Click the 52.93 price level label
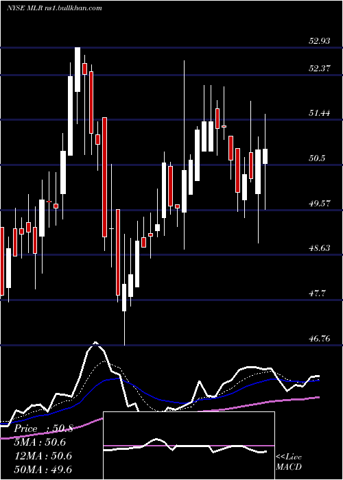Screen dimensions: 343x480 [x=320, y=40]
